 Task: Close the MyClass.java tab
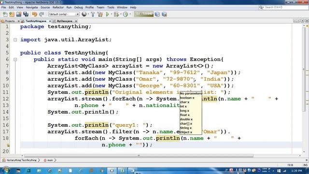click(76, 21)
